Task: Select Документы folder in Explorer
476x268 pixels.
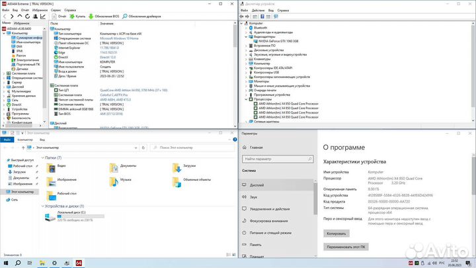Action: (x=123, y=167)
